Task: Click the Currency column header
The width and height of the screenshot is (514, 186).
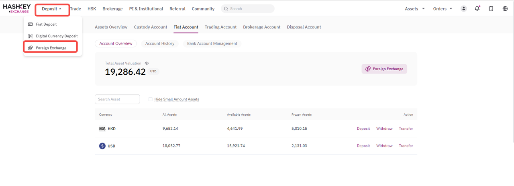Action: pyautogui.click(x=106, y=114)
